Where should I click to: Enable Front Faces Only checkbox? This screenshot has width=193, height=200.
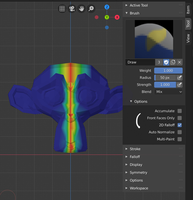179,118
